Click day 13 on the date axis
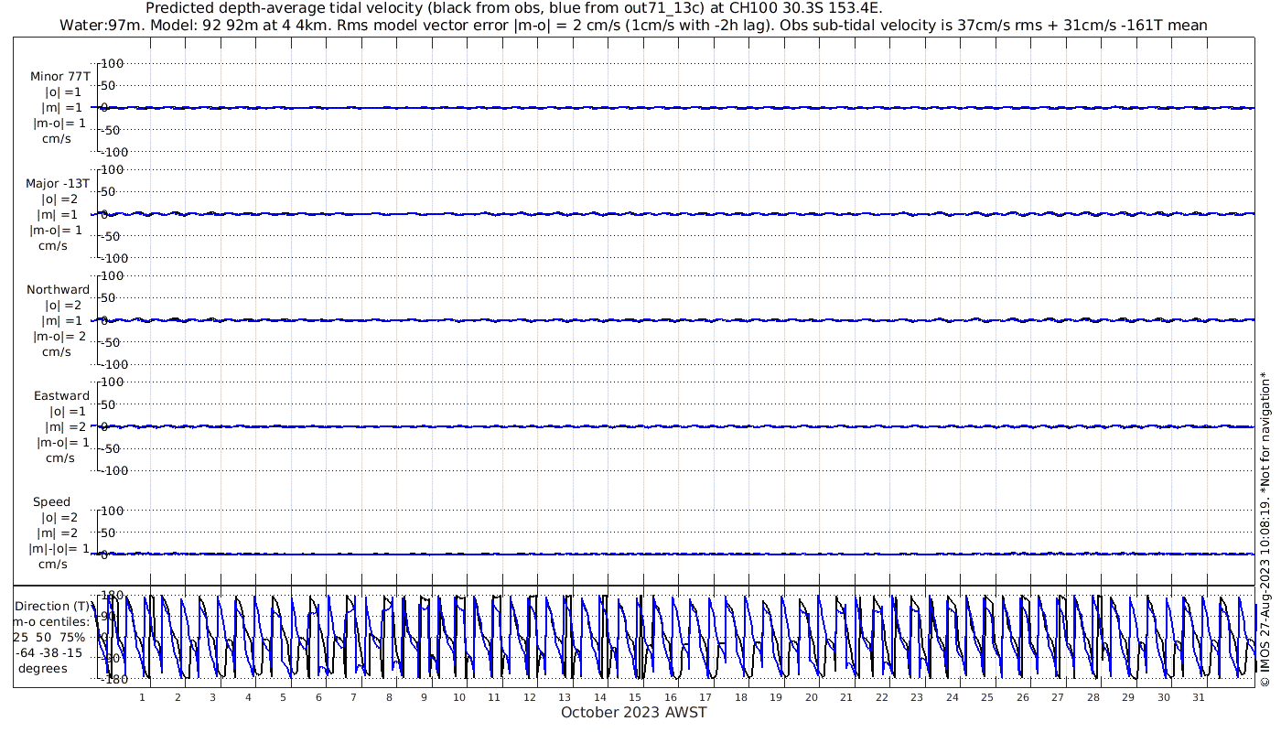This screenshot has width=1281, height=732. [565, 696]
